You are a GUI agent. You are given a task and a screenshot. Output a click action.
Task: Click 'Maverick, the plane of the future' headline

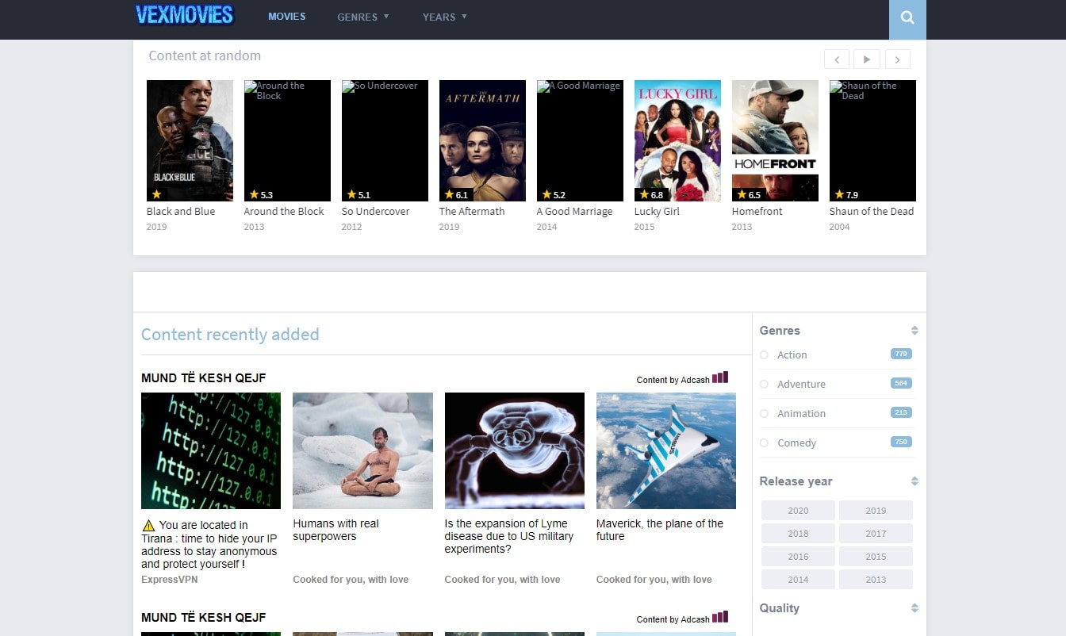coord(660,530)
